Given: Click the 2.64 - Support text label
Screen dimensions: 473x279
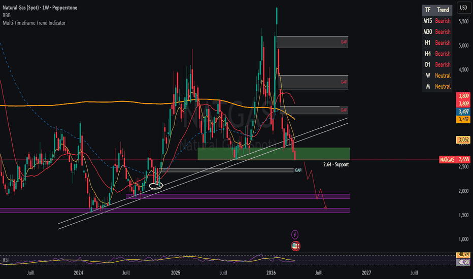Looking at the screenshot, I should point(336,164).
